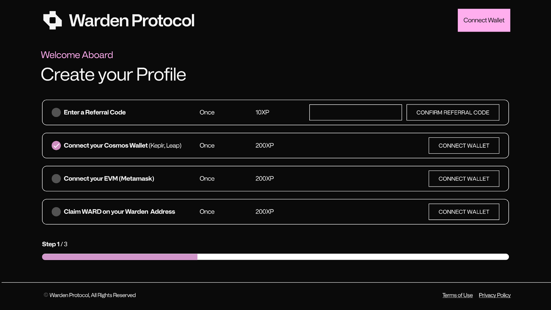Toggle the Connect your EVM circle
The image size is (551, 310).
coord(56,178)
